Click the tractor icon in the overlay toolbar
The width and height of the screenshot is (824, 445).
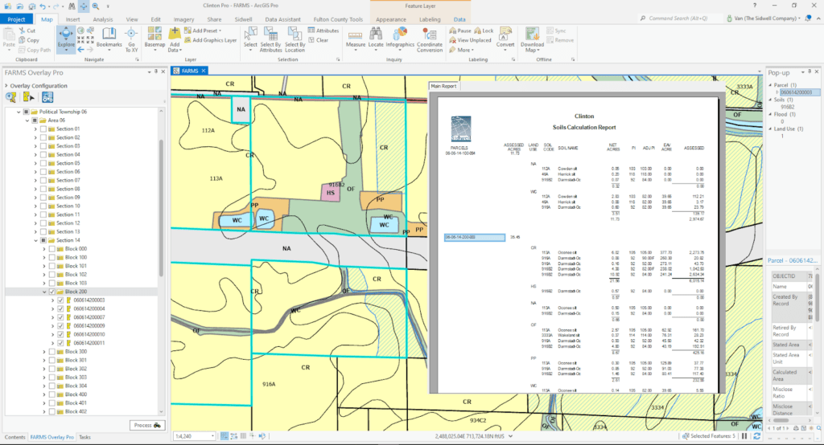(x=47, y=98)
